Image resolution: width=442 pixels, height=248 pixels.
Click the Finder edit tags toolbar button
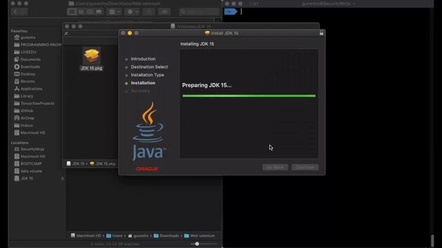(x=164, y=12)
